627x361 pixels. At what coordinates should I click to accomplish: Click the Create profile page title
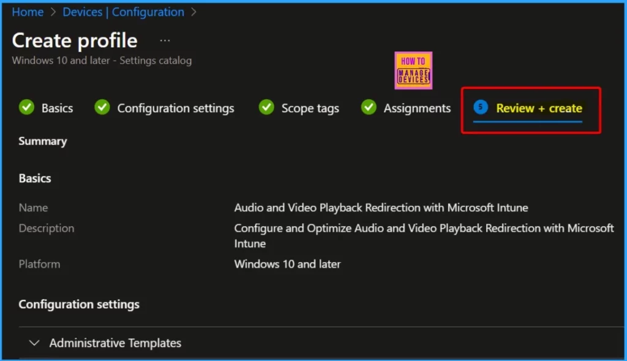[75, 40]
